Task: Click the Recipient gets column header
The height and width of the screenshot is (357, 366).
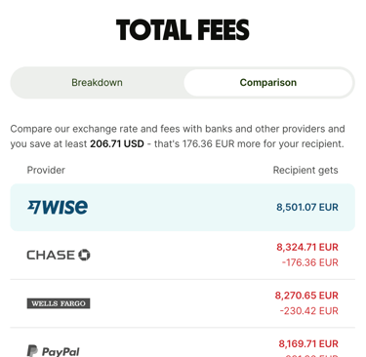Action: [x=305, y=170]
